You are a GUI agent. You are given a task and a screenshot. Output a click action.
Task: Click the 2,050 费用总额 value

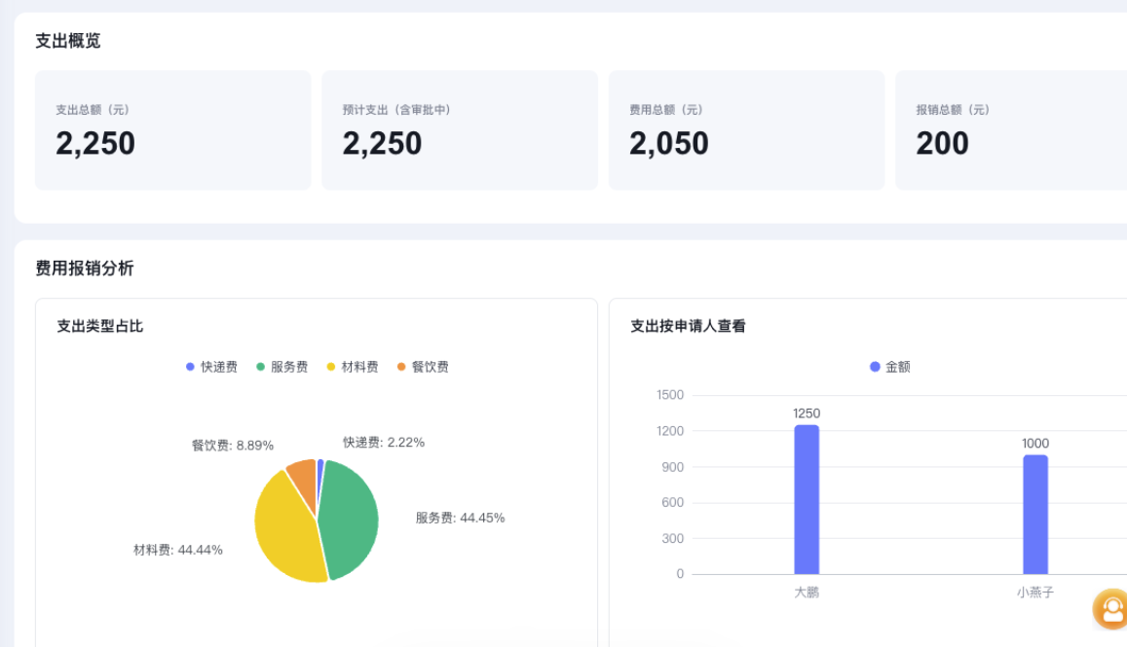point(669,144)
